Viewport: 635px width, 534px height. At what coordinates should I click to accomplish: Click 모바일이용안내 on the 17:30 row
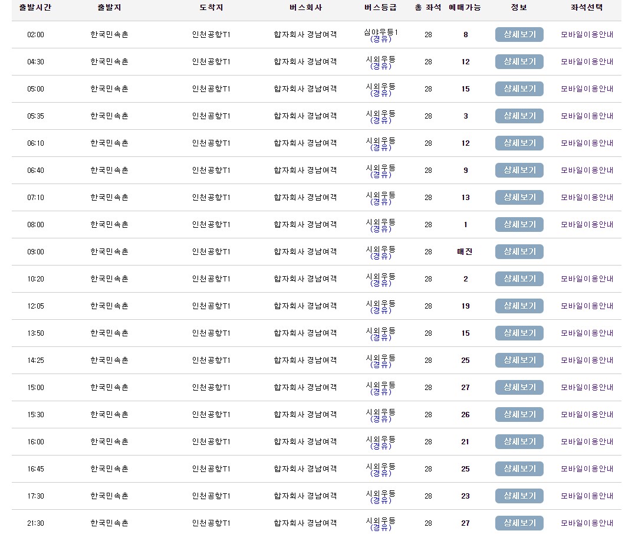[x=587, y=496]
